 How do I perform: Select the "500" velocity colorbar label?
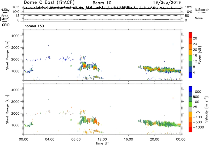pos(196,97)
